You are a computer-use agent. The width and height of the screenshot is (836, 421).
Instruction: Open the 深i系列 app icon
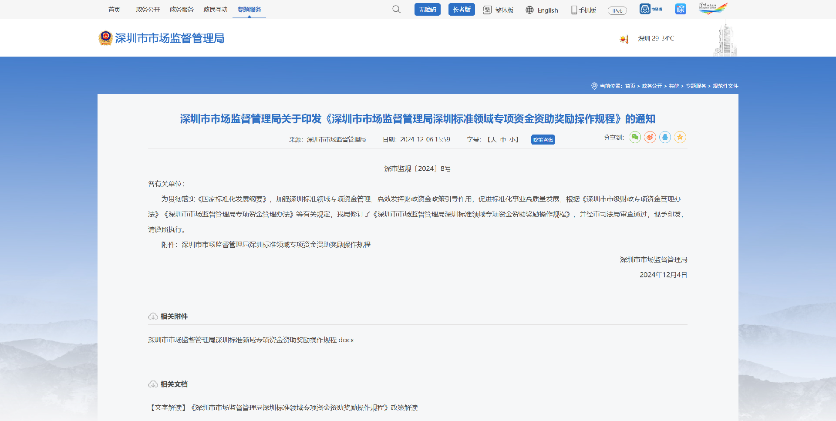pos(680,8)
